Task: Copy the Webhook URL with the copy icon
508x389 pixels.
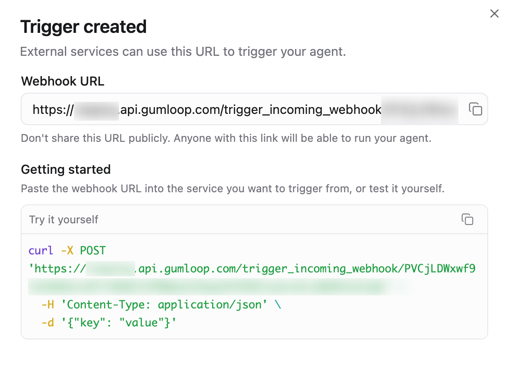Action: pos(475,109)
